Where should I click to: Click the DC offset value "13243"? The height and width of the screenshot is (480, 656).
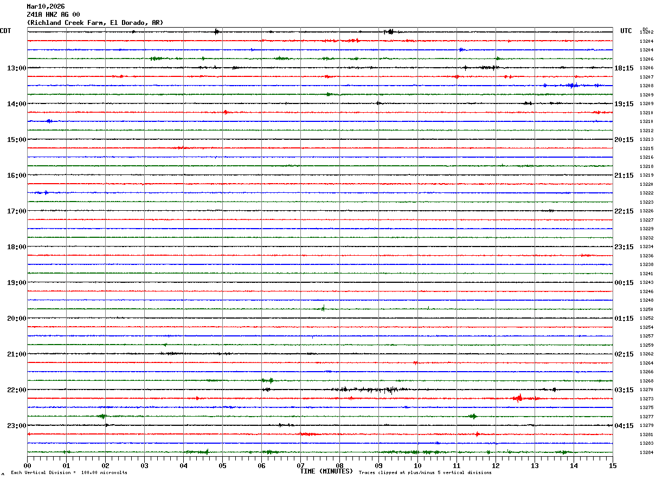coord(646,283)
